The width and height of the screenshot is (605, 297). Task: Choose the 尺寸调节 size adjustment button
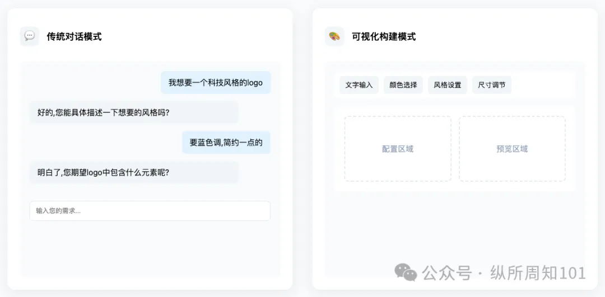492,85
